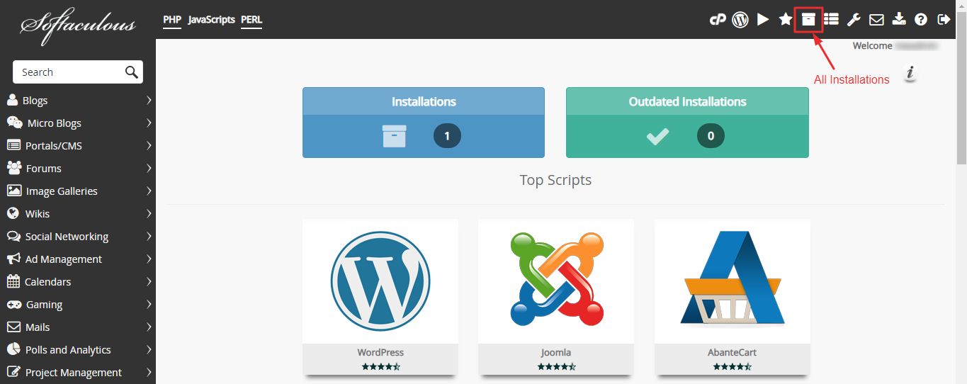Screen dimensions: 967x384
Task: Switch to the PERL tab
Action: tap(251, 20)
